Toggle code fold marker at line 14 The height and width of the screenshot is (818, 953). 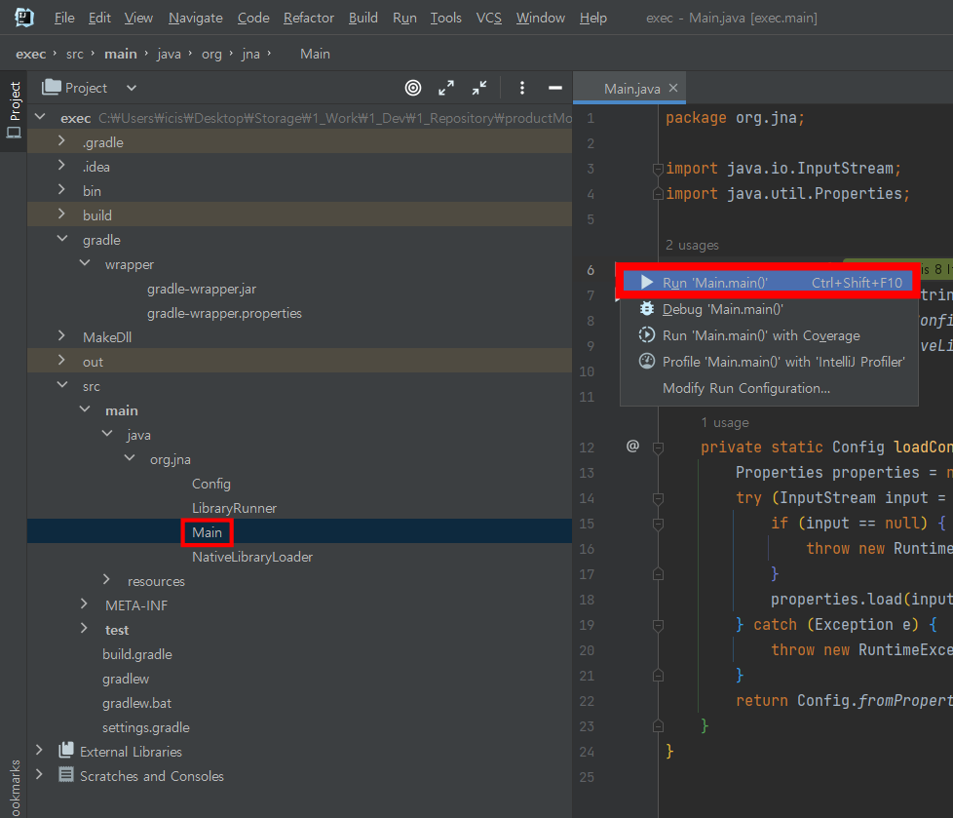point(658,499)
